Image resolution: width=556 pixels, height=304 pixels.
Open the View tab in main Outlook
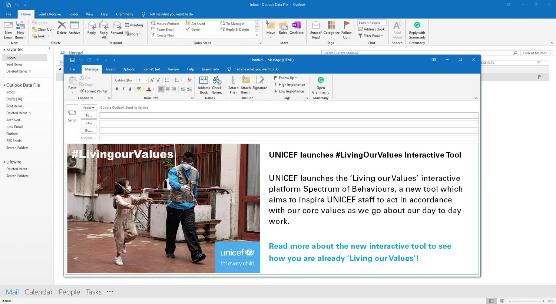(90, 14)
